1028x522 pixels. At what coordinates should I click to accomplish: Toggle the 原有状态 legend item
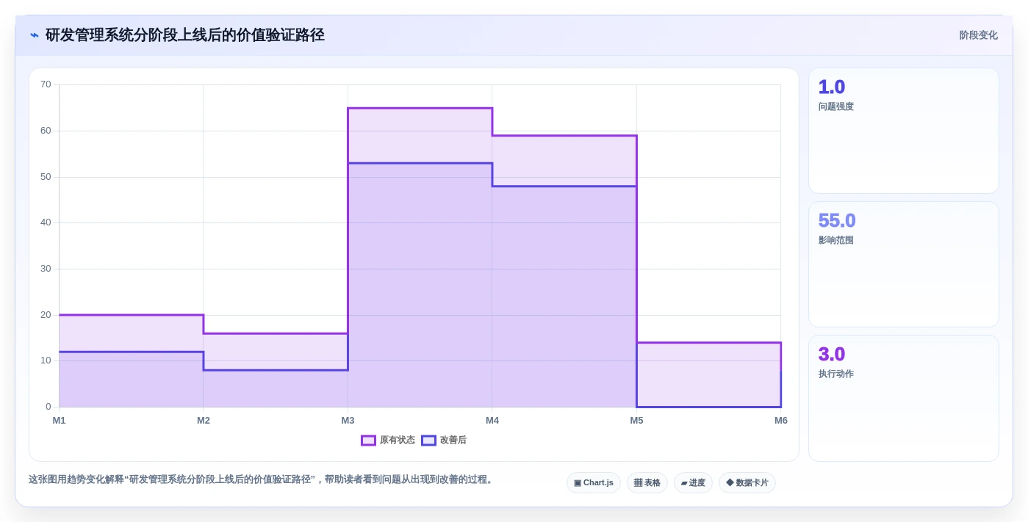pyautogui.click(x=388, y=441)
